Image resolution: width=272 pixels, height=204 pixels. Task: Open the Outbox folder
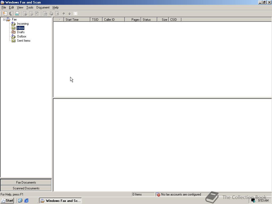[x=22, y=36]
